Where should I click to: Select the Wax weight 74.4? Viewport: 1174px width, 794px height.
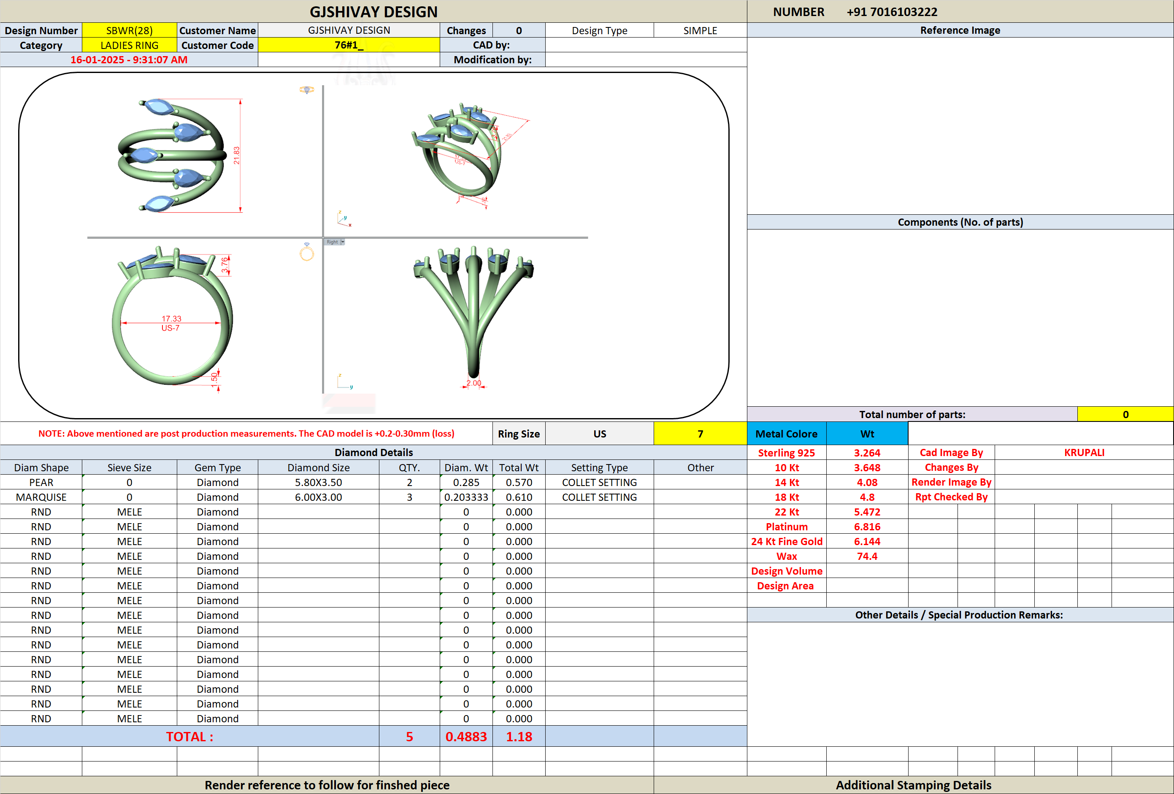pyautogui.click(x=867, y=556)
